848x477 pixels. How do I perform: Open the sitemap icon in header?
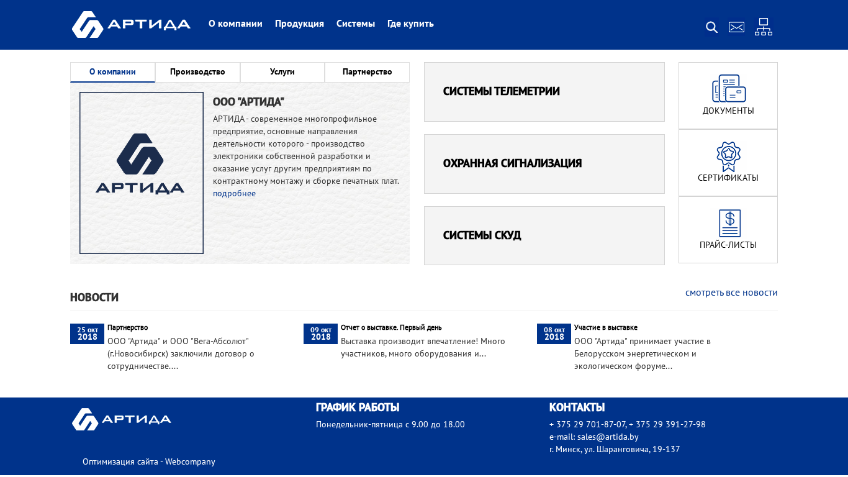(764, 27)
